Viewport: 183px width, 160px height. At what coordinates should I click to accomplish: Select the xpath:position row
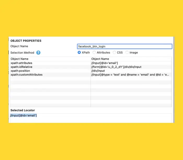pyautogui.click(x=91, y=71)
